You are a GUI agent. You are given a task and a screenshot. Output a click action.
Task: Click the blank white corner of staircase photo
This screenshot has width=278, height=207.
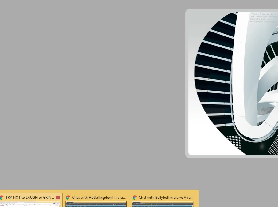click(199, 144)
